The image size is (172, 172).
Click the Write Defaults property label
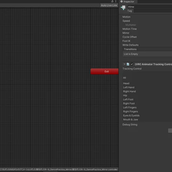130,45
